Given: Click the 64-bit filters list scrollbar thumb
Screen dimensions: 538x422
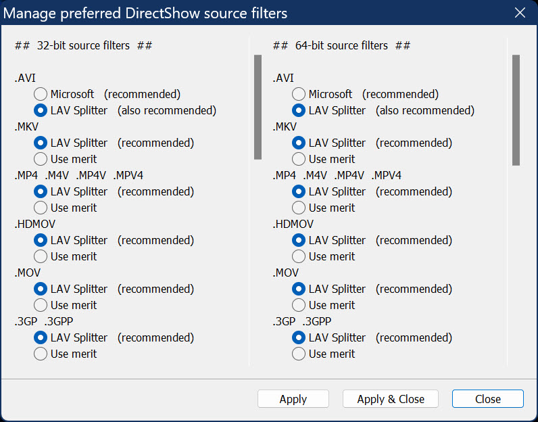Looking at the screenshot, I should (x=516, y=110).
